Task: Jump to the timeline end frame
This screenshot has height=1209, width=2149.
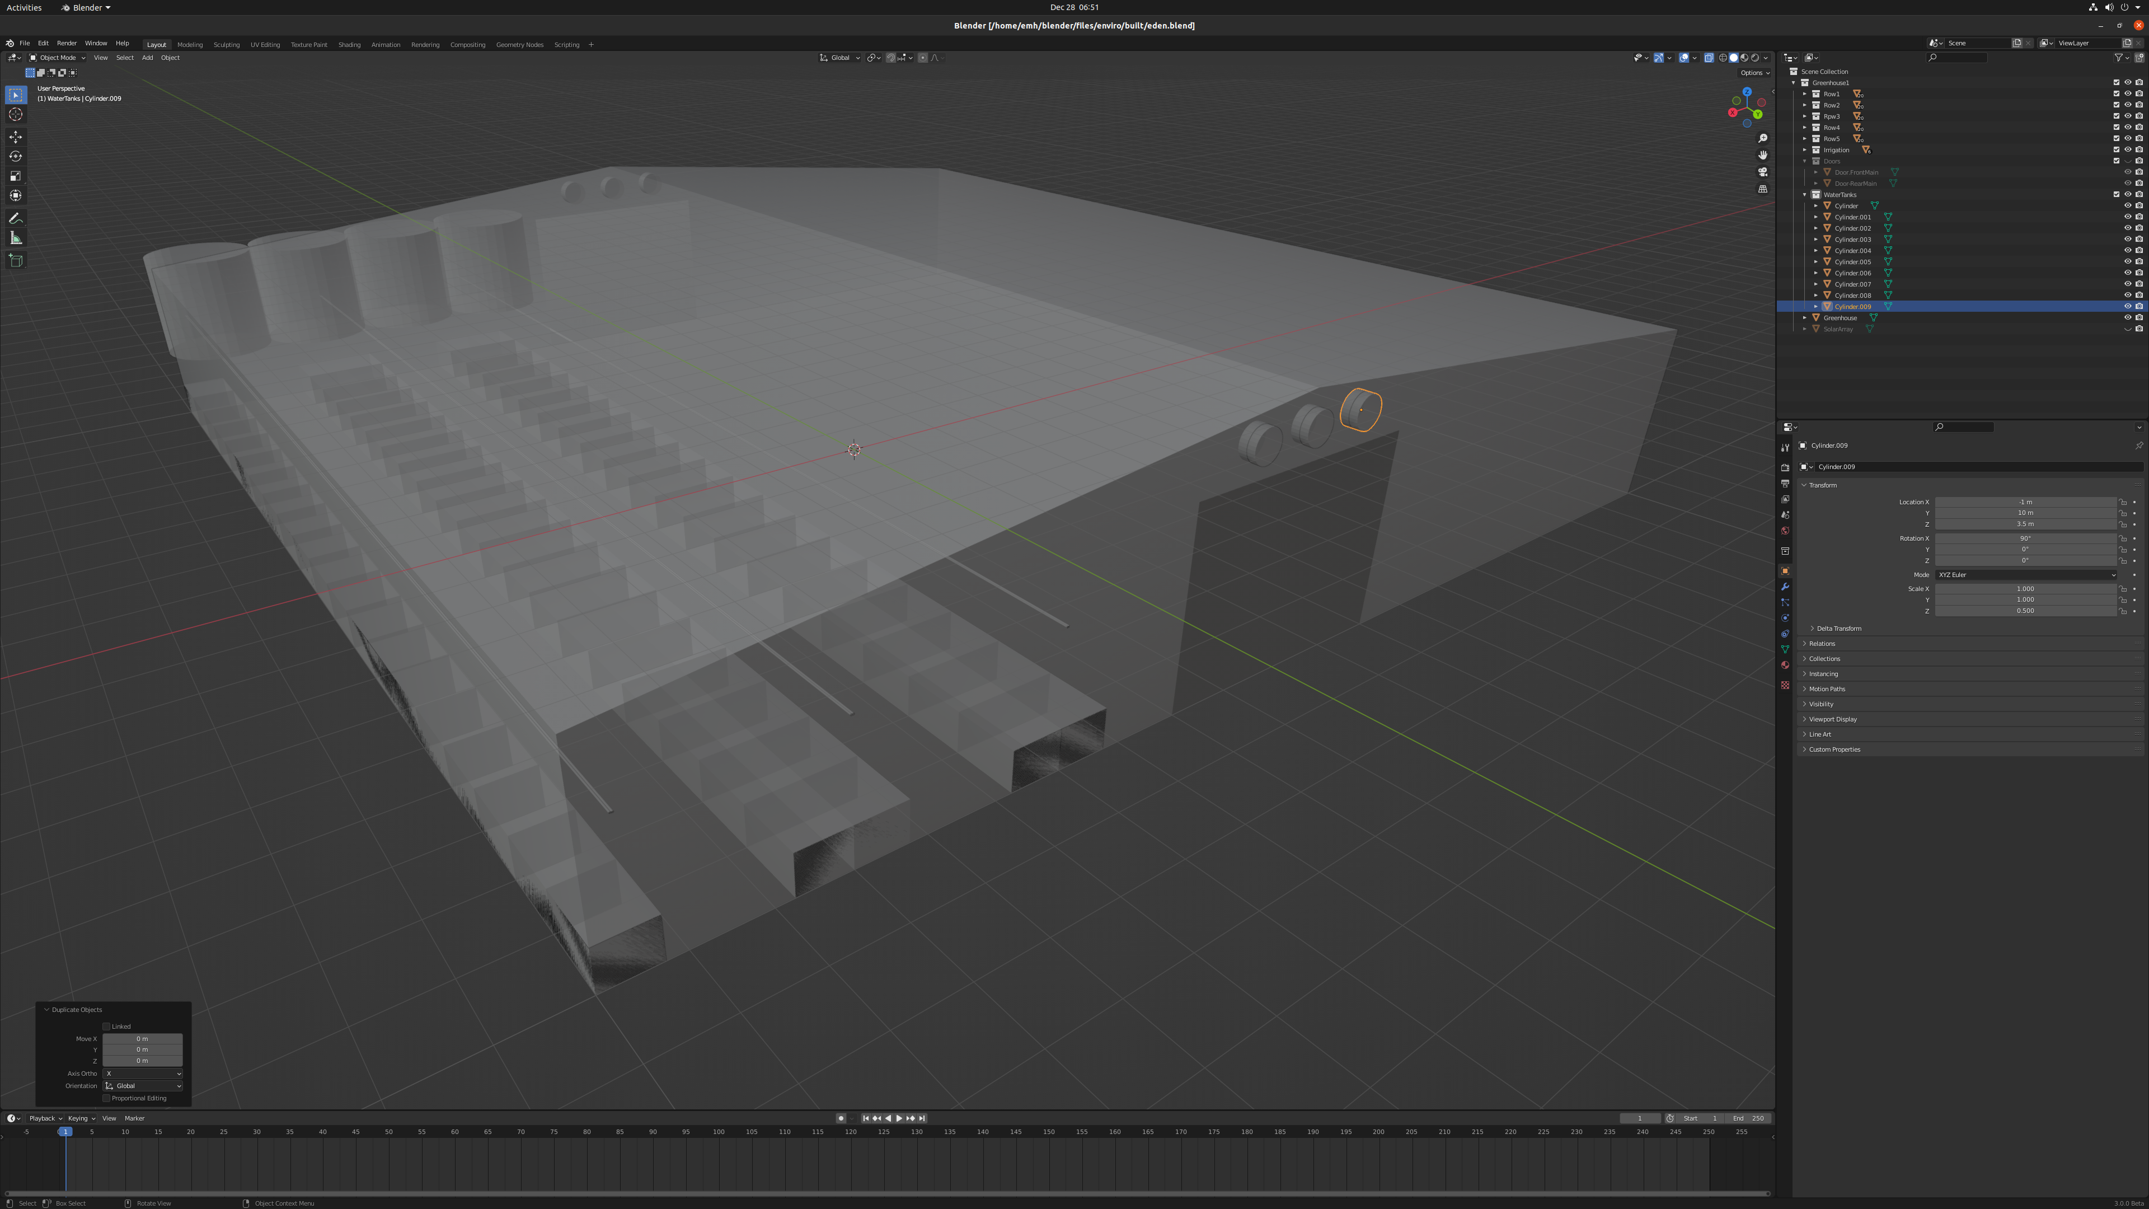Action: point(922,1118)
